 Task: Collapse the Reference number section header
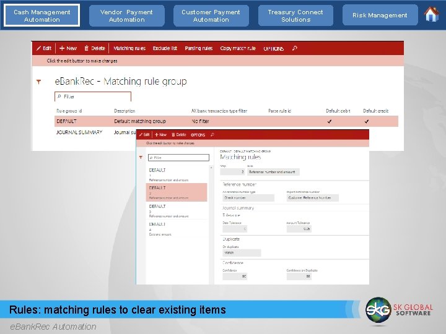point(239,184)
